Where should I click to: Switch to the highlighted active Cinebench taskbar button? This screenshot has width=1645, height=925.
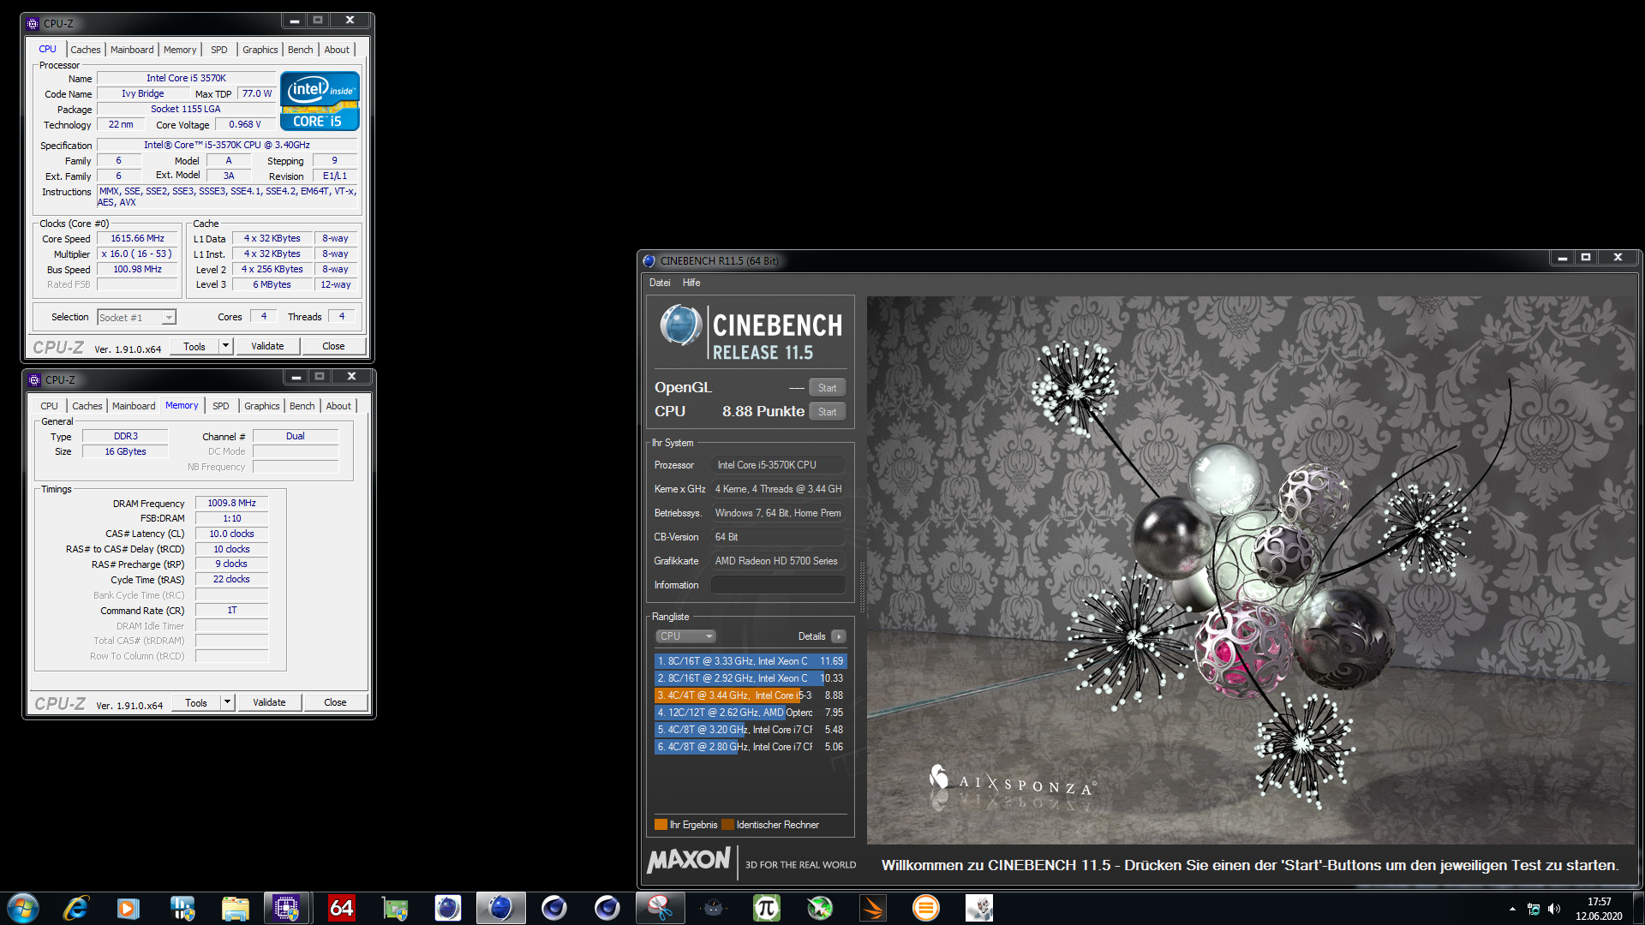pos(500,908)
